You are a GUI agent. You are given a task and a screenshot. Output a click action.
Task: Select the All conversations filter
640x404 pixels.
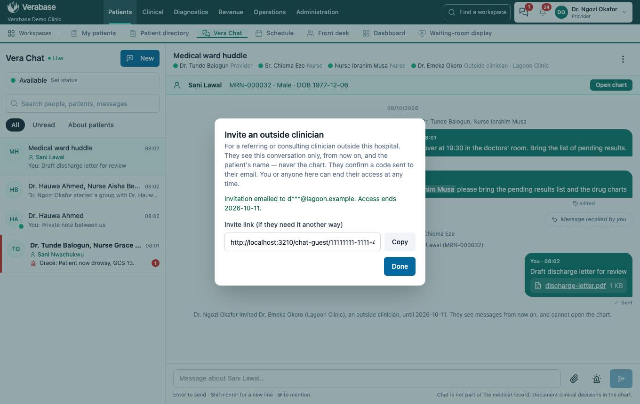pyautogui.click(x=15, y=125)
